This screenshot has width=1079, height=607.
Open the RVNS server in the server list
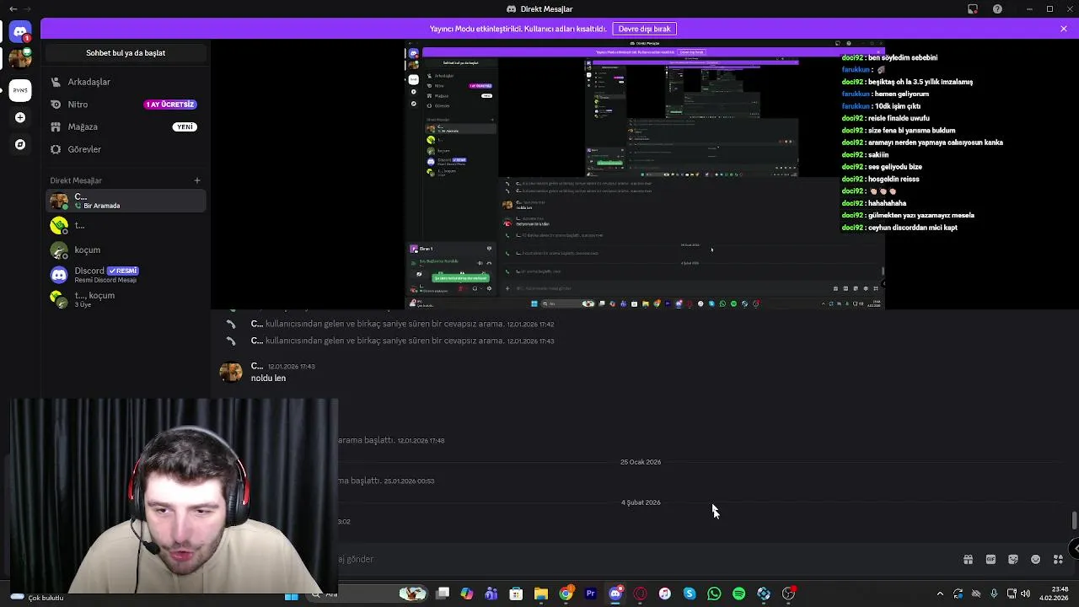pos(20,90)
